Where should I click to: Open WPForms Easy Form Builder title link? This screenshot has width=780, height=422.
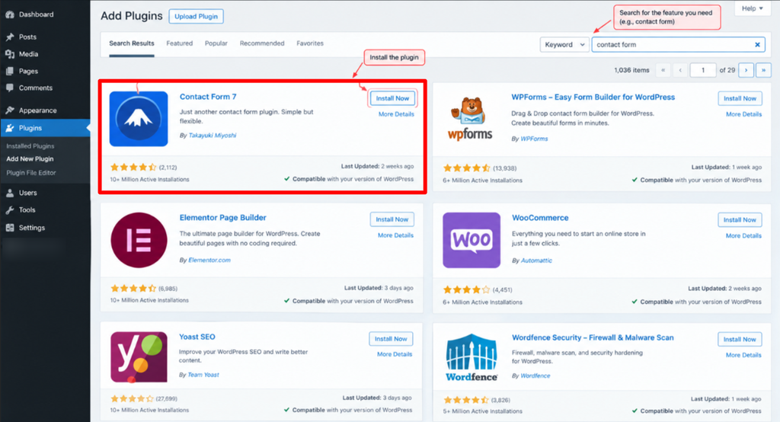coord(593,98)
